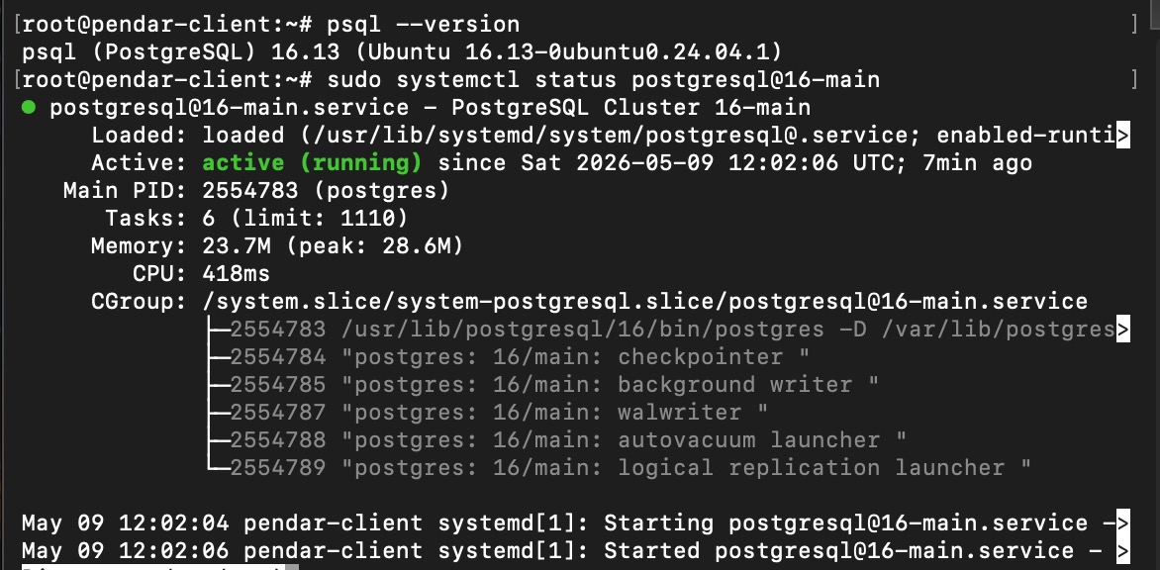Click the CGroup slice path
Viewport: 1160px width, 570px height.
tap(645, 302)
